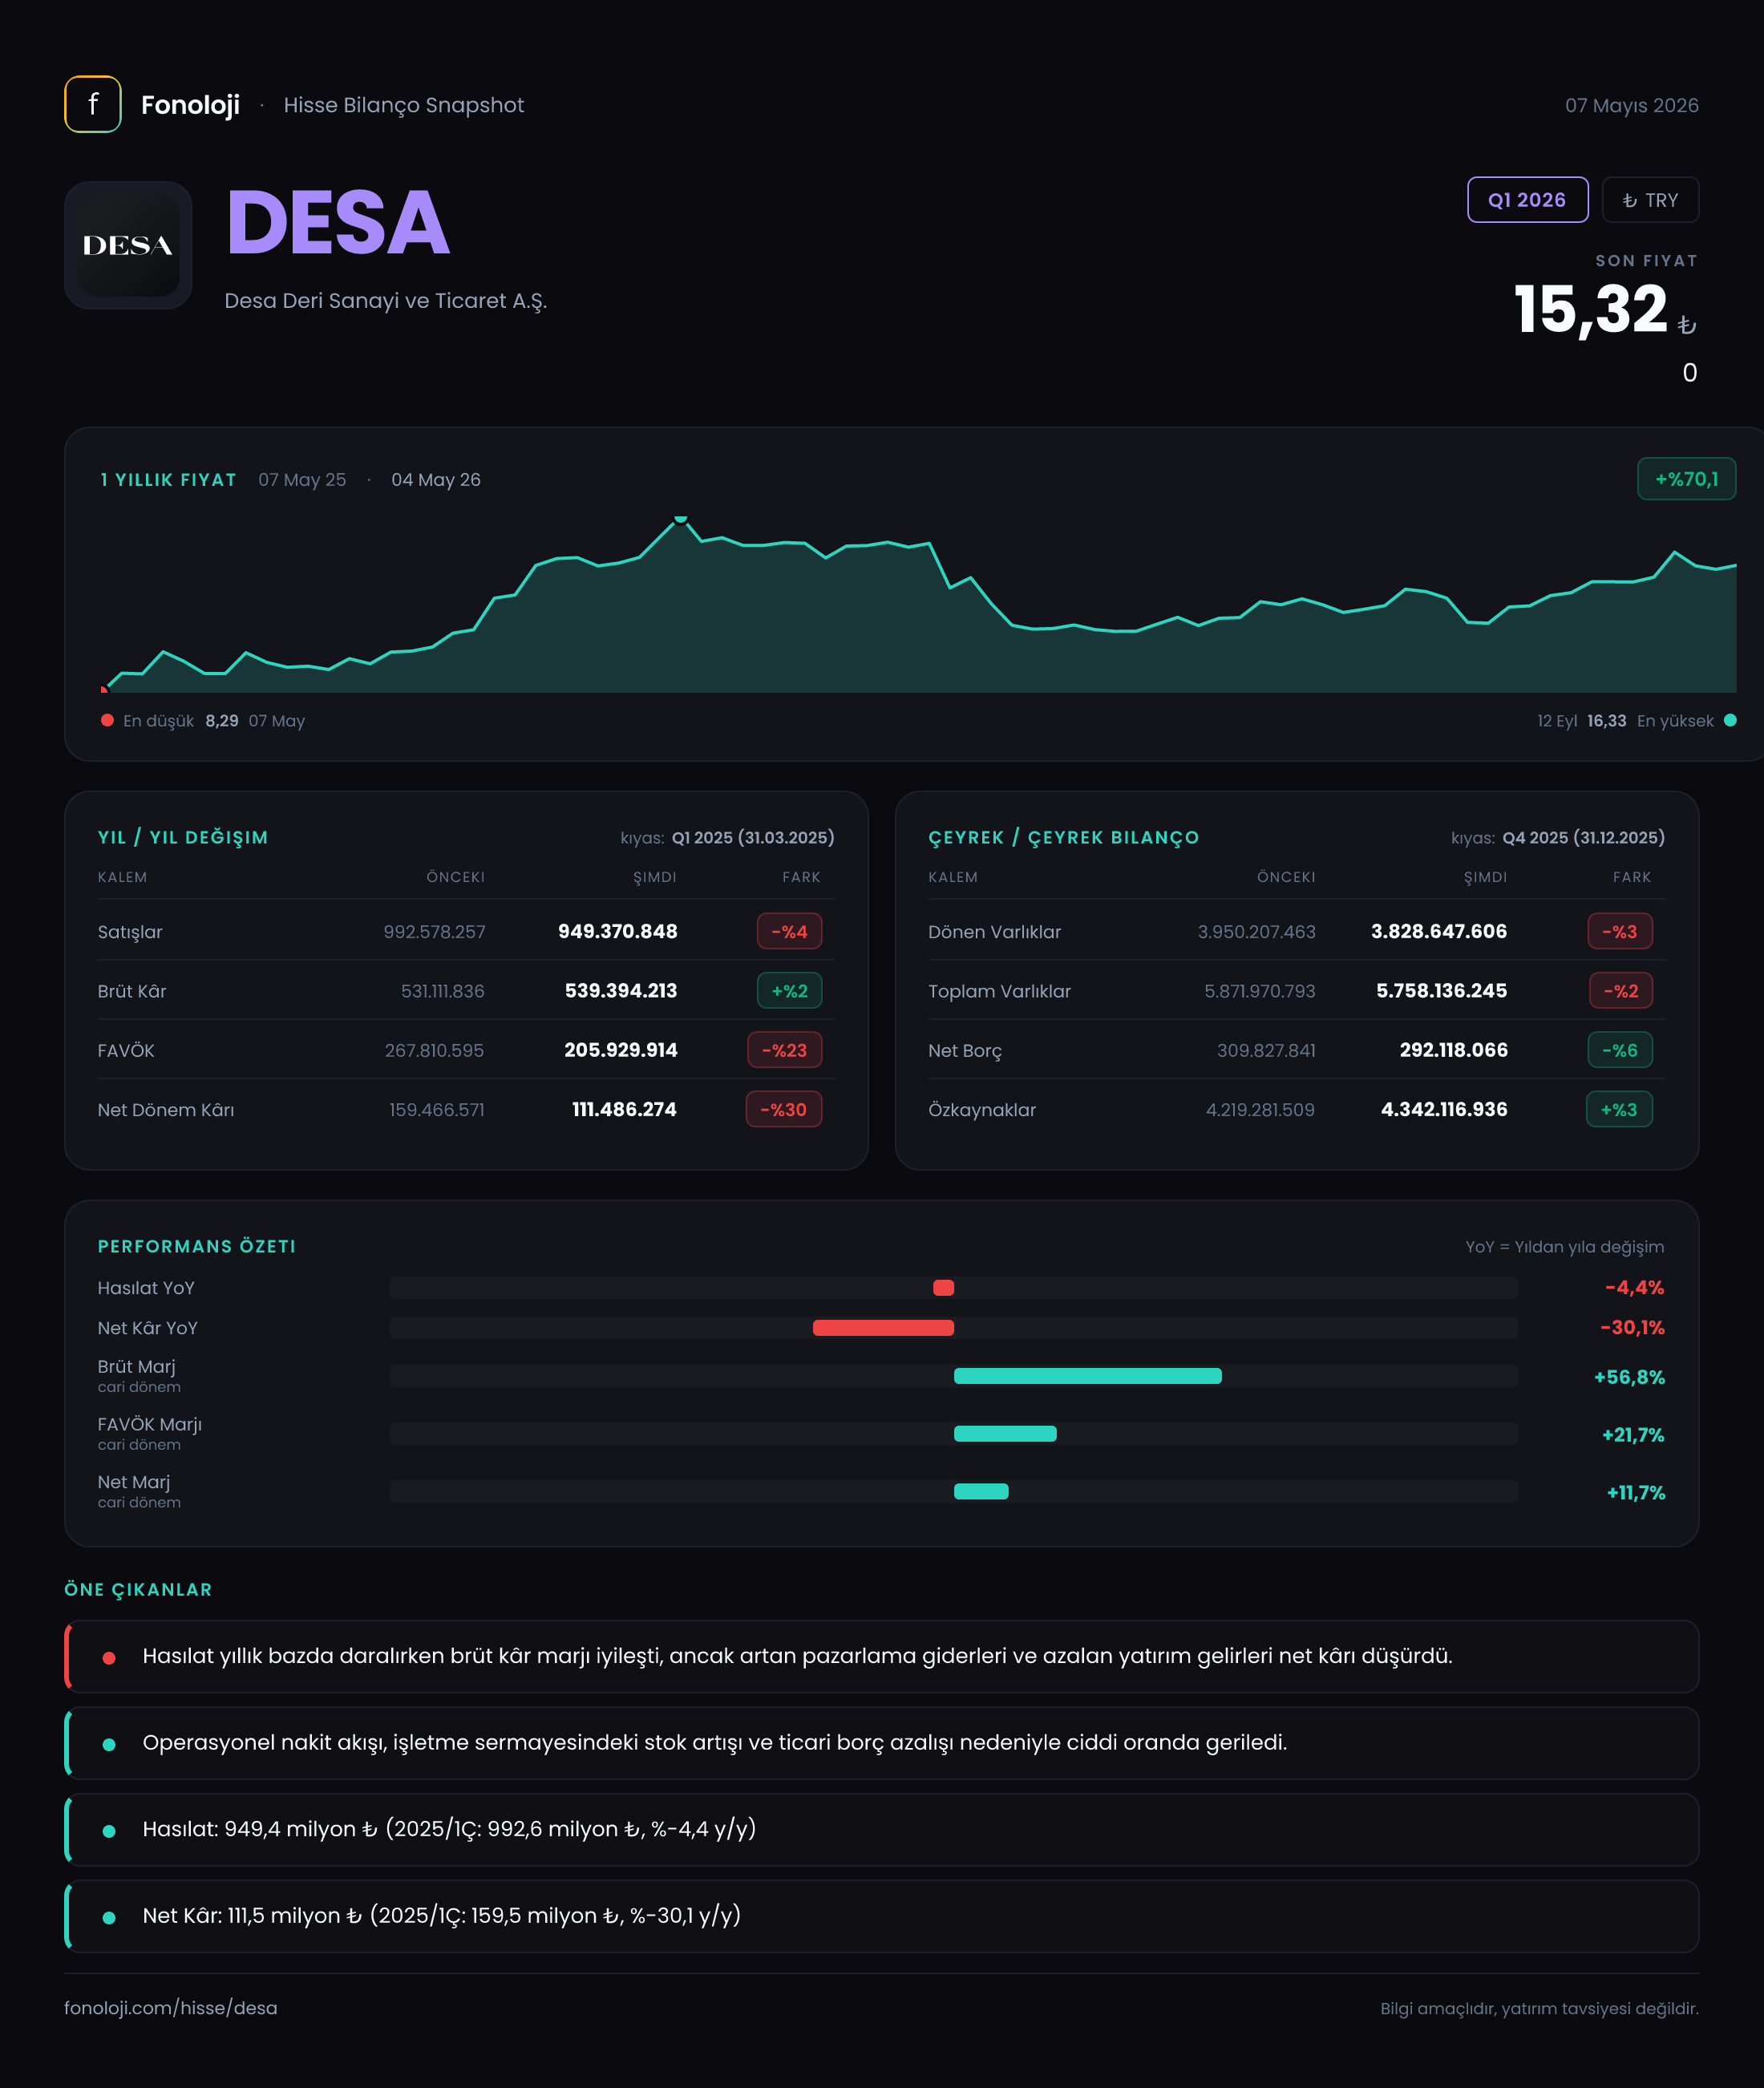Click the Net Marj teal bar
This screenshot has width=1764, height=2088.
981,1491
